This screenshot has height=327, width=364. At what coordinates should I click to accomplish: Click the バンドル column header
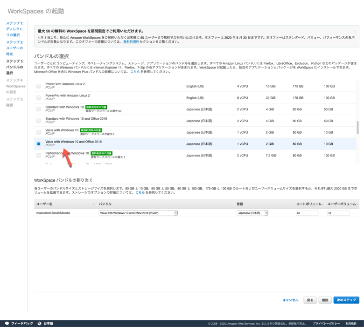tap(105, 204)
